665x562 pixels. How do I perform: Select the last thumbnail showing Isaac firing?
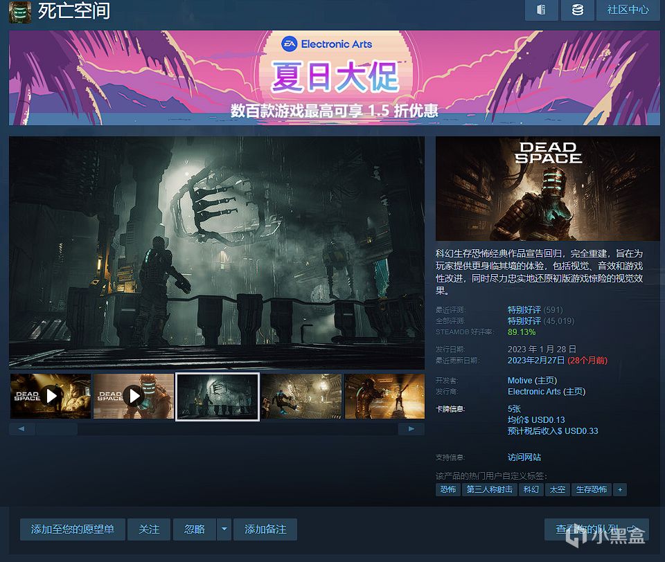(384, 397)
